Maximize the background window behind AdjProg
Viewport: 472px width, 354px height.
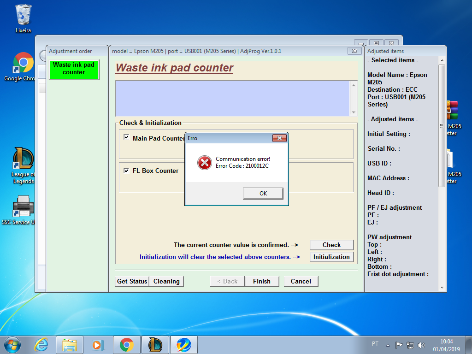pos(376,43)
